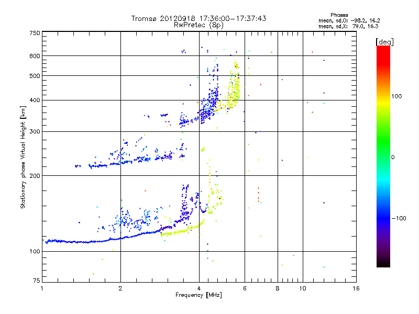The height and width of the screenshot is (314, 419).
Task: Click the 'RwPretec (8p)' subtitle
Action: click(199, 25)
